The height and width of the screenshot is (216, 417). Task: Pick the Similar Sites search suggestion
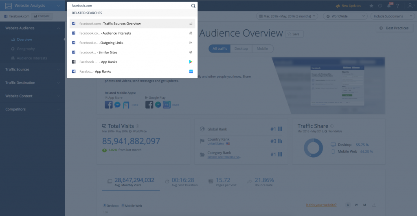point(132,53)
